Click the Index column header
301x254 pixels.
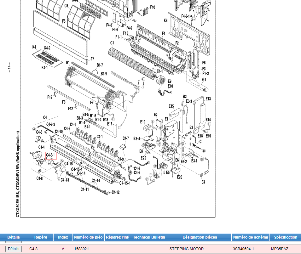pyautogui.click(x=63, y=237)
